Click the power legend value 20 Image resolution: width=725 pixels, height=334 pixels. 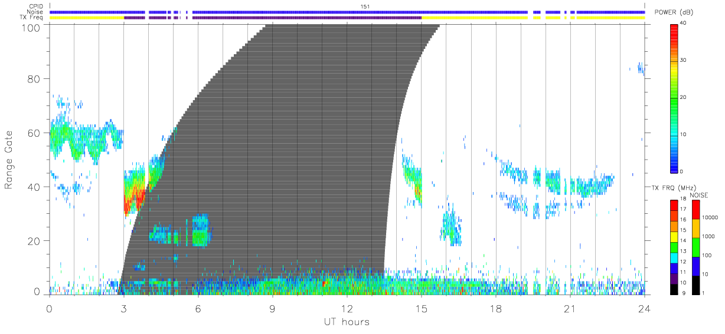click(683, 98)
